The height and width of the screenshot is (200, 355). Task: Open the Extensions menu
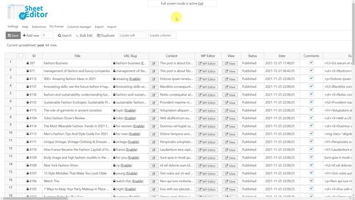(x=39, y=27)
